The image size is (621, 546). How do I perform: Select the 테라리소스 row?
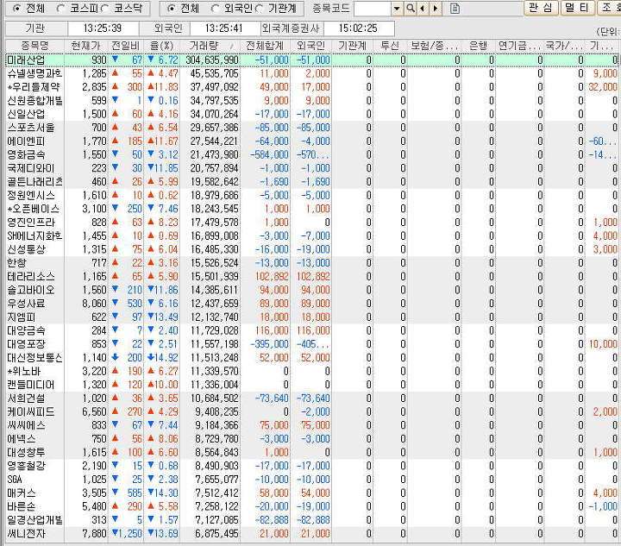(311, 276)
